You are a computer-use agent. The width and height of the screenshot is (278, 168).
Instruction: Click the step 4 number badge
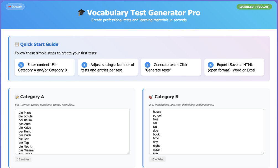pyautogui.click(x=211, y=65)
